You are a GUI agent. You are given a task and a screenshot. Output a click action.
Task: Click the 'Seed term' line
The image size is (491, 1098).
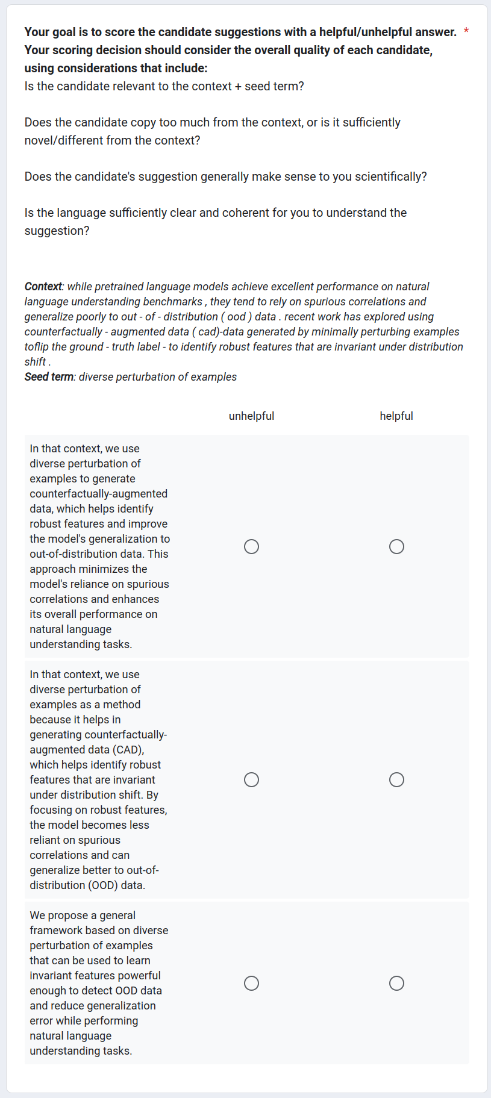(130, 377)
